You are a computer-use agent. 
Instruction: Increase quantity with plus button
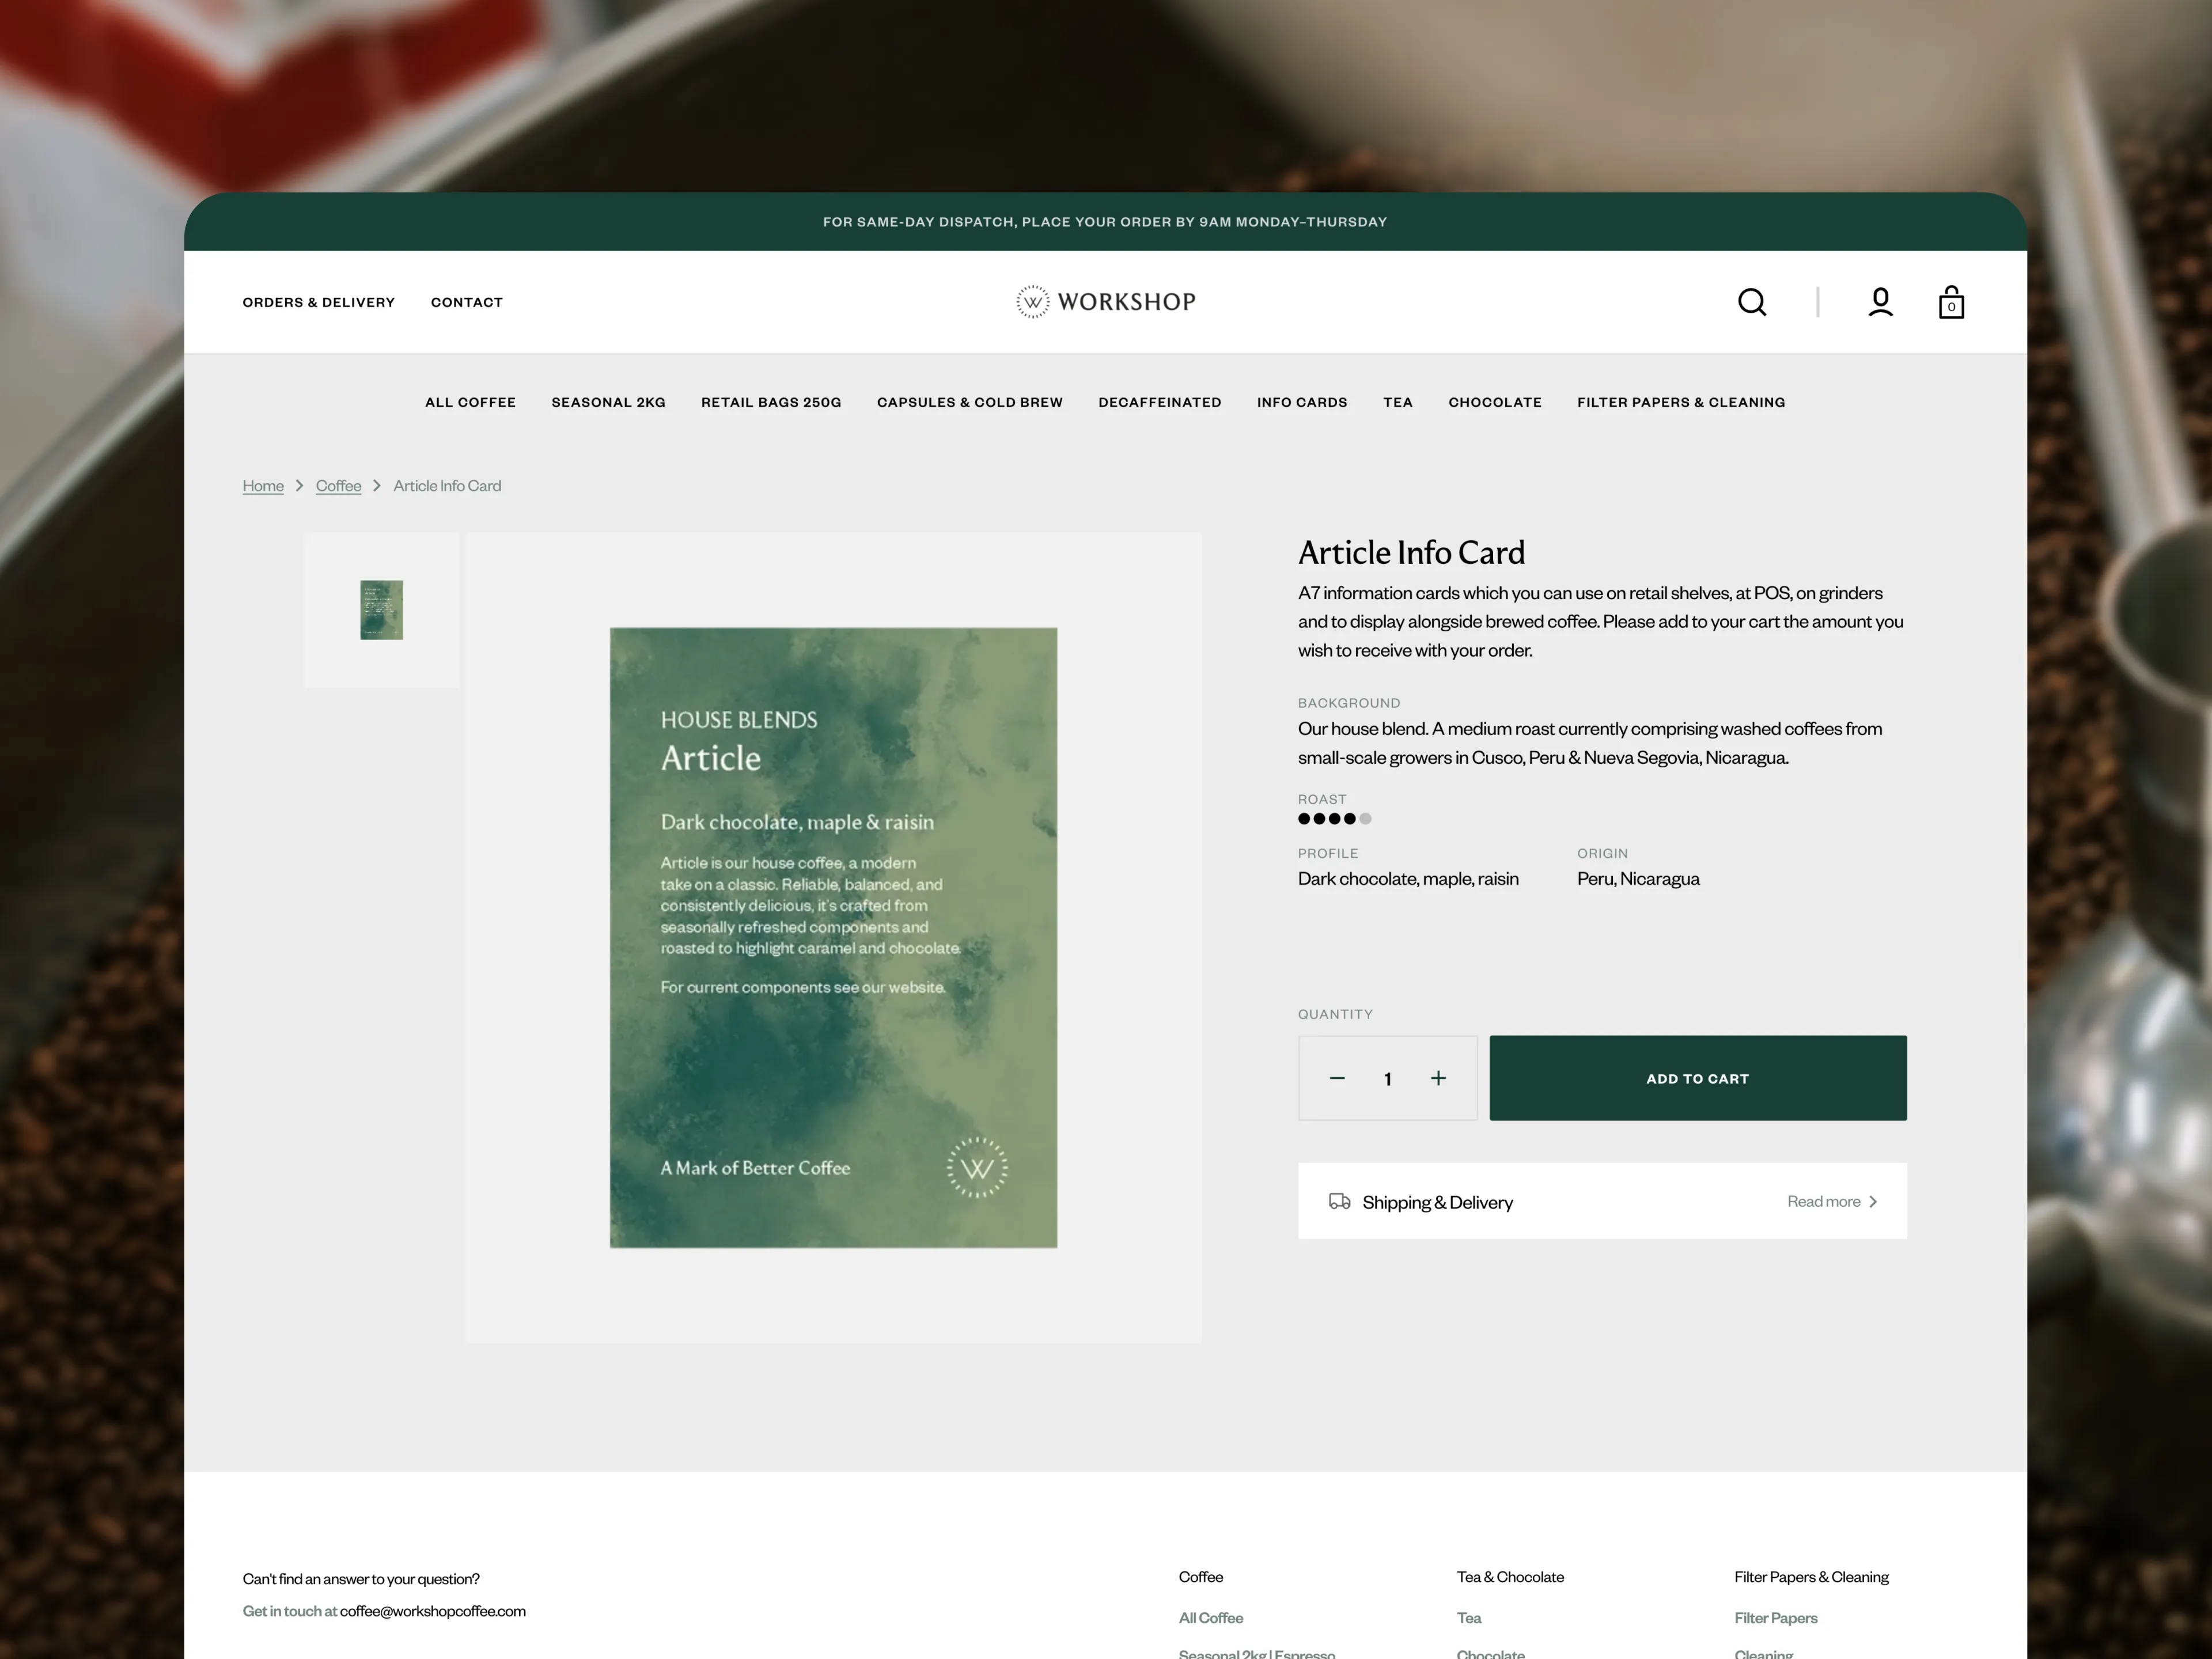[1438, 1078]
